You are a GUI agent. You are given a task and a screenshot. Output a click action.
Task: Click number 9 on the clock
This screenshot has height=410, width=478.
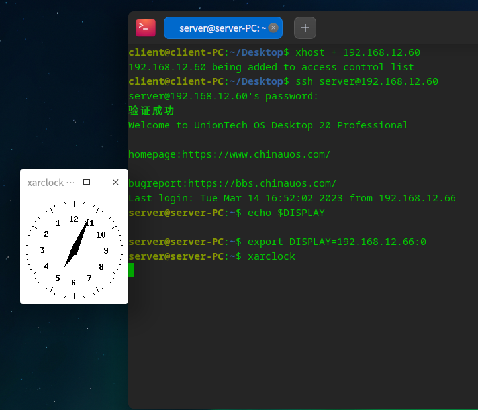point(106,251)
